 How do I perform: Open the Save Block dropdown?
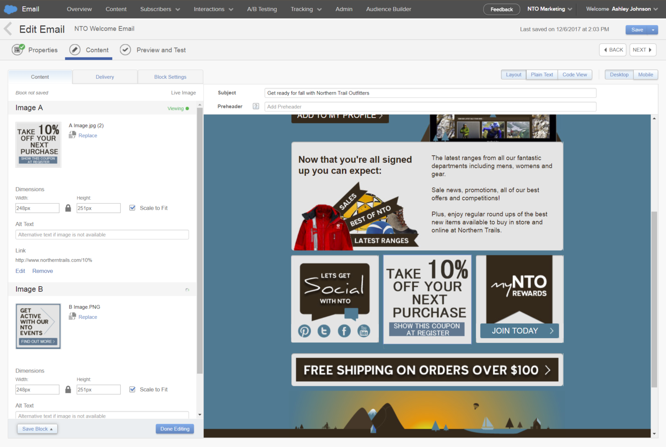(x=37, y=429)
